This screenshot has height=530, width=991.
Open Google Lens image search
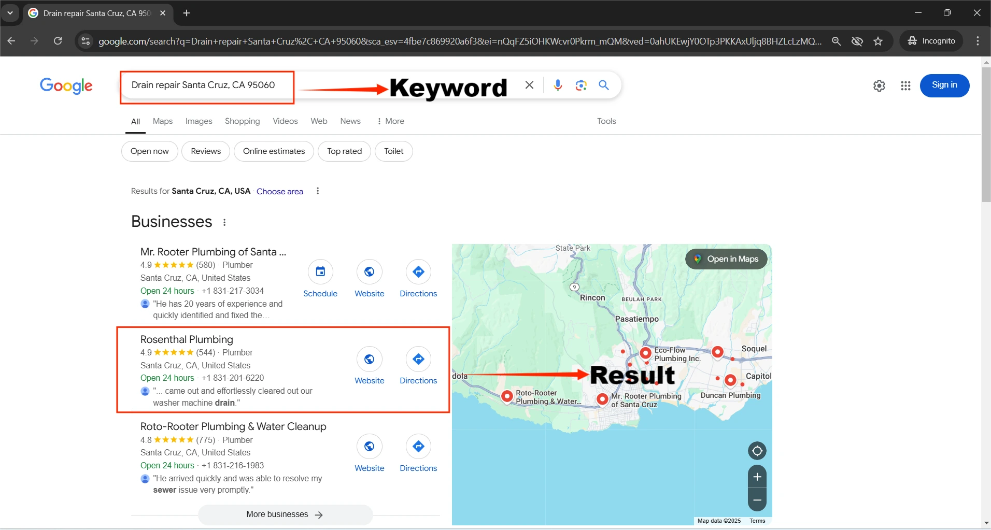pyautogui.click(x=581, y=85)
